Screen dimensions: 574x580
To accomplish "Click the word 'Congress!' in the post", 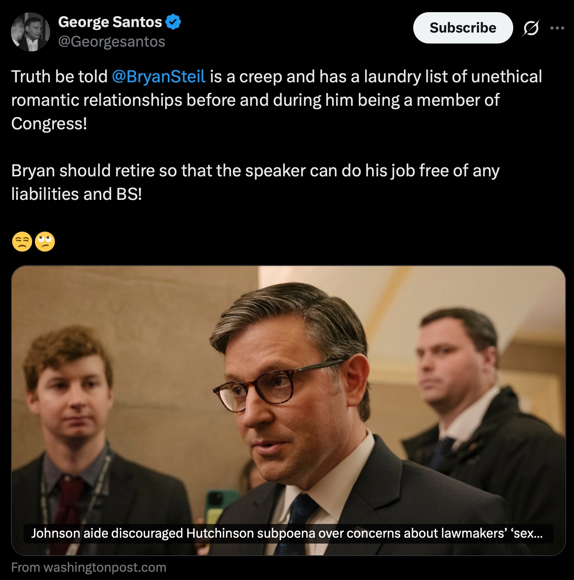I will click(x=49, y=124).
